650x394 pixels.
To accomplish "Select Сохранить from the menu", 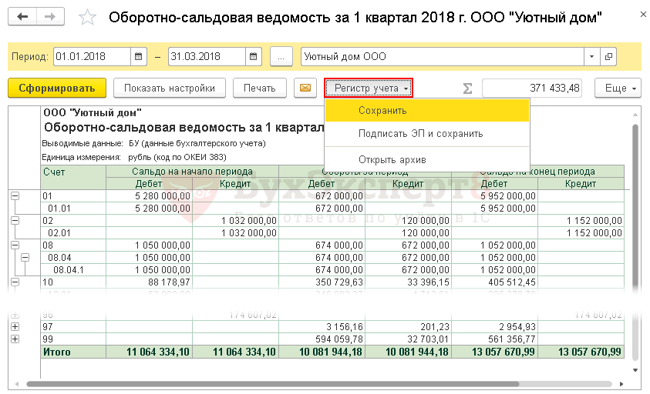I will click(x=382, y=111).
